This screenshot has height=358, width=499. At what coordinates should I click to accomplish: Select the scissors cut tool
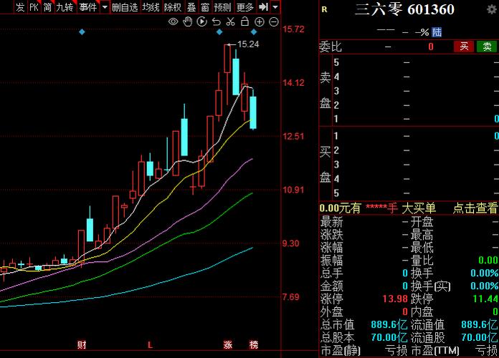pyautogui.click(x=230, y=21)
